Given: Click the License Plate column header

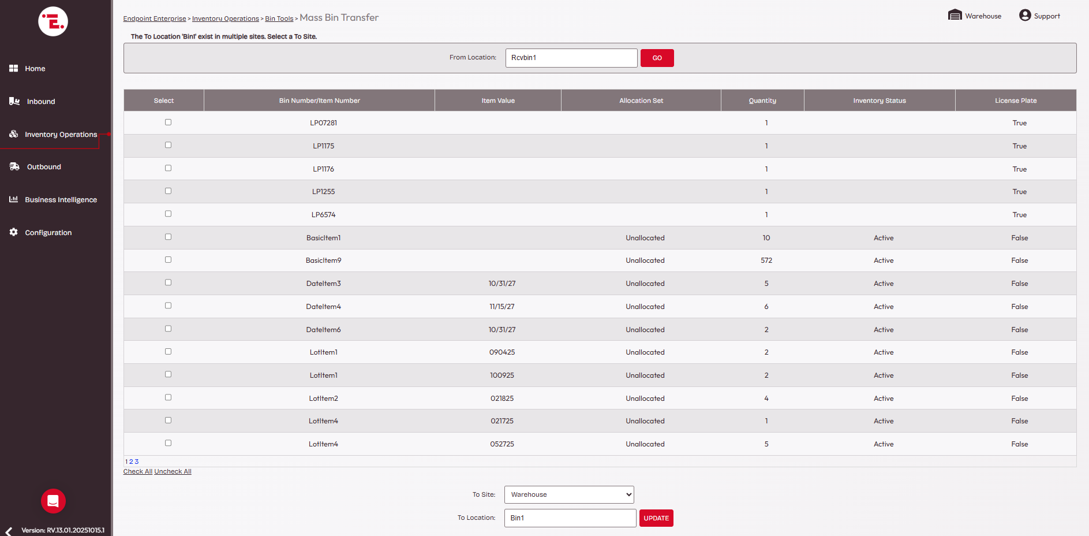Looking at the screenshot, I should pos(1016,100).
